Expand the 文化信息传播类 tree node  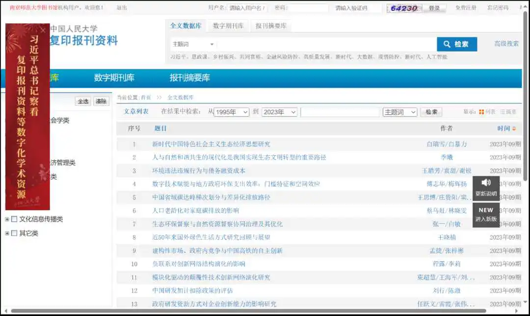pos(7,219)
